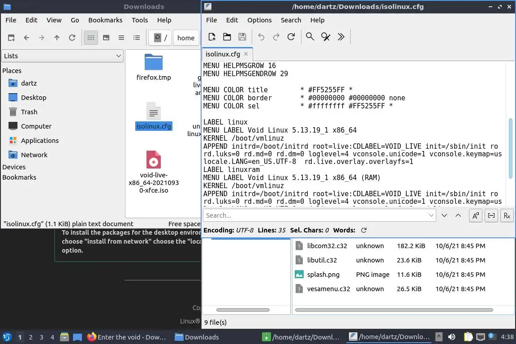This screenshot has width=516, height=344.
Task: Click the editor's vertical scrollbar
Action: [x=511, y=148]
